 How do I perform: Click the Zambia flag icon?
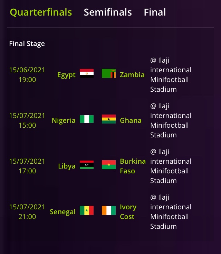pyautogui.click(x=109, y=73)
